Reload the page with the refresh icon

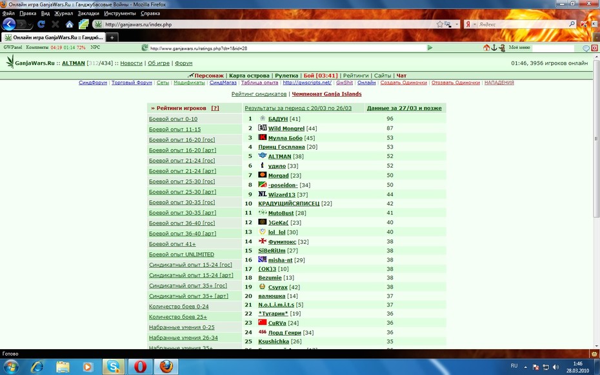[x=41, y=24]
